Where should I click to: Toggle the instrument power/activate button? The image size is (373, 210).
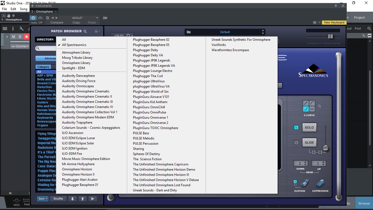pos(33,18)
